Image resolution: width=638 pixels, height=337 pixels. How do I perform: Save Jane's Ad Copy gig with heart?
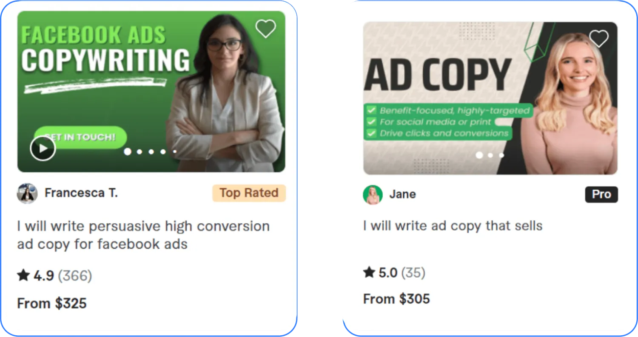599,39
